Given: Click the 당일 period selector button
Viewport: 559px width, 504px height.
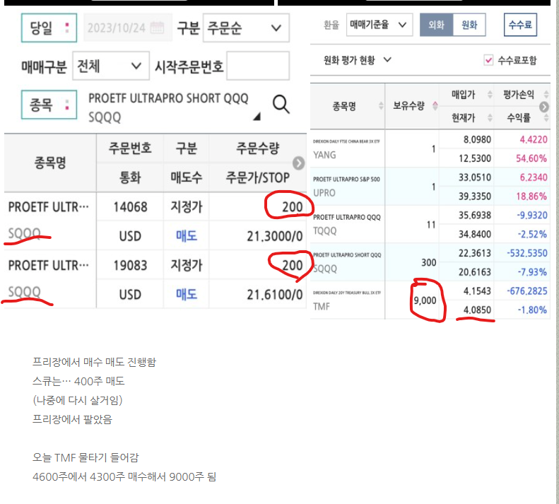Looking at the screenshot, I should [x=49, y=28].
